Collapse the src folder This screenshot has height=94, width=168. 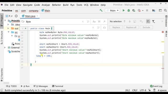tap(8, 32)
